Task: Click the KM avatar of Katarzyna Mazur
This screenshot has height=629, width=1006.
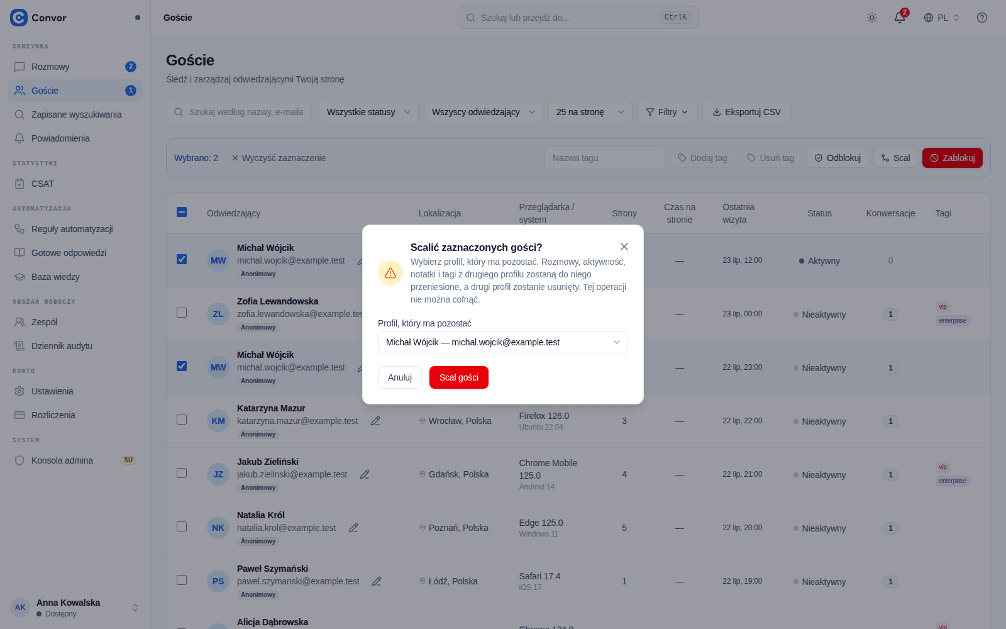Action: click(218, 421)
